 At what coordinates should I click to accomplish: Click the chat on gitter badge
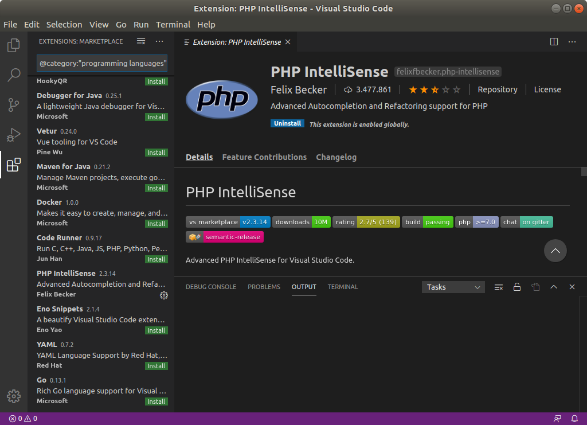click(x=527, y=222)
